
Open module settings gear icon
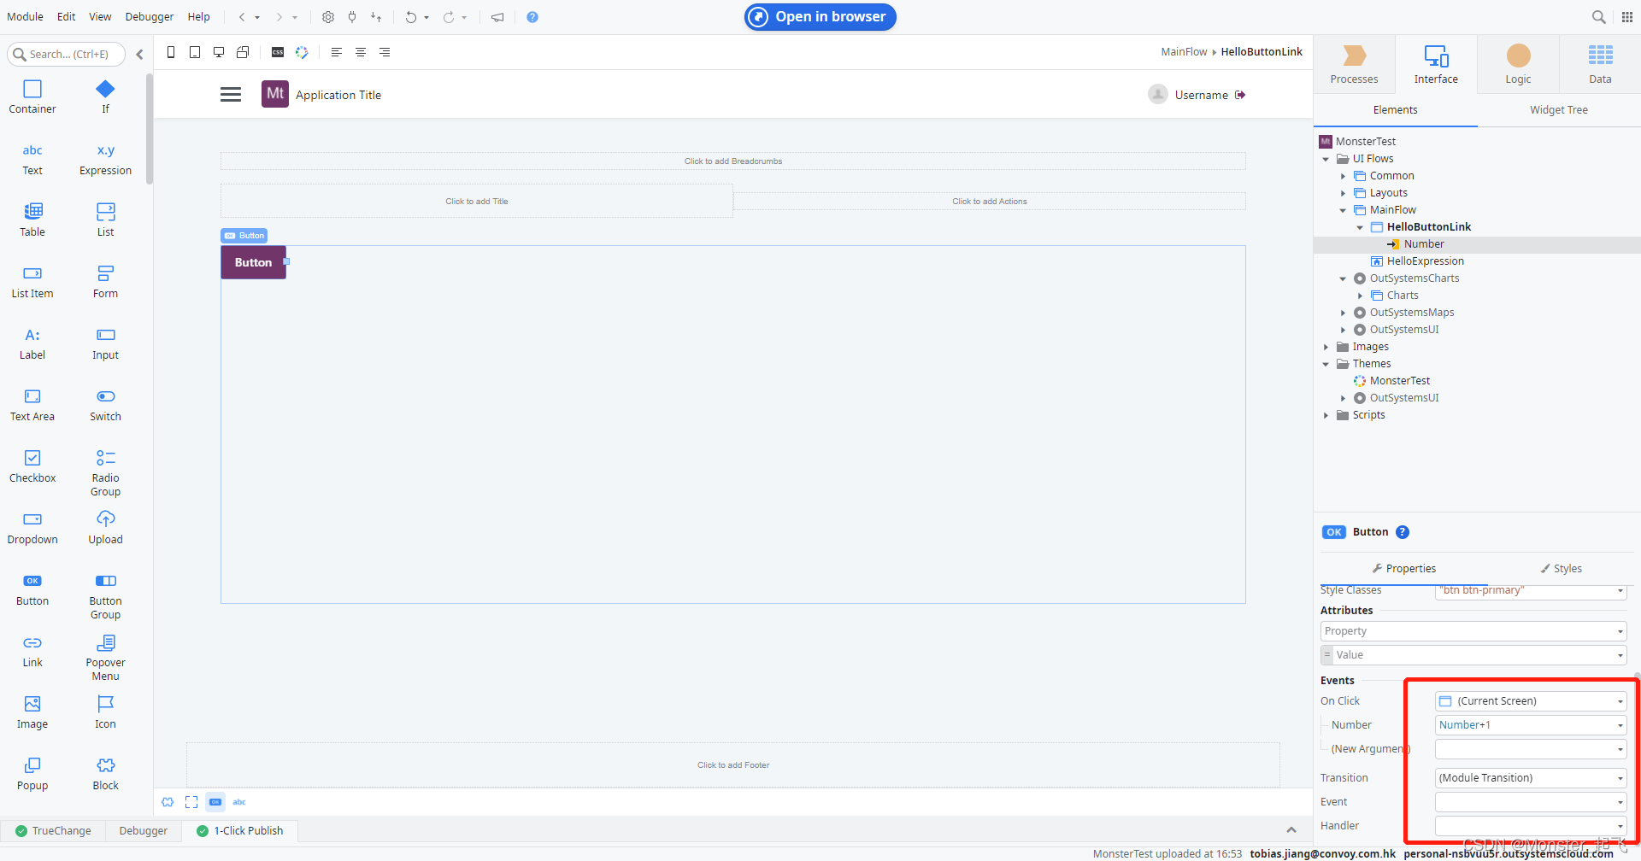coord(328,17)
